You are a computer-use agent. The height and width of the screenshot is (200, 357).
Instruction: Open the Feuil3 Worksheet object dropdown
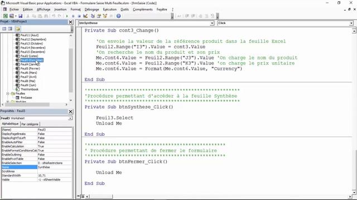click(70, 118)
